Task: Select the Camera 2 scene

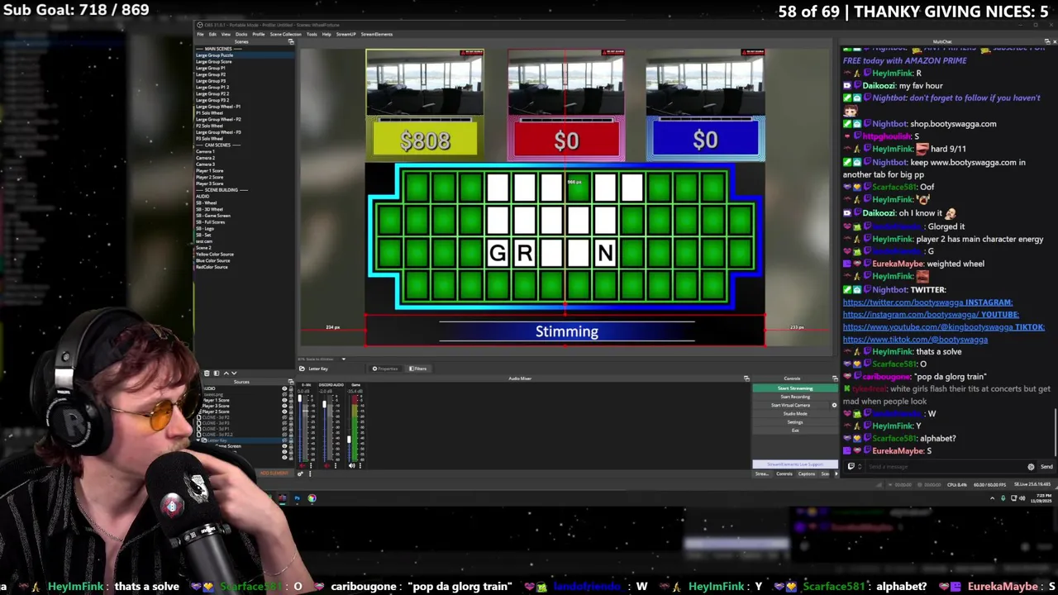Action: point(205,158)
